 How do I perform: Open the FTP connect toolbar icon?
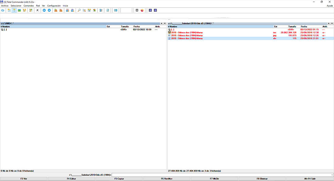click(67, 10)
